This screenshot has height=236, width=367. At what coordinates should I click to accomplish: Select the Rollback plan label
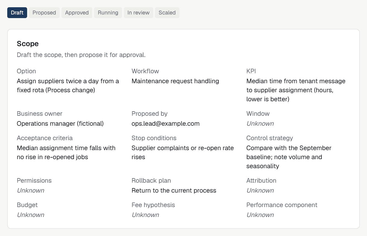coord(151,181)
